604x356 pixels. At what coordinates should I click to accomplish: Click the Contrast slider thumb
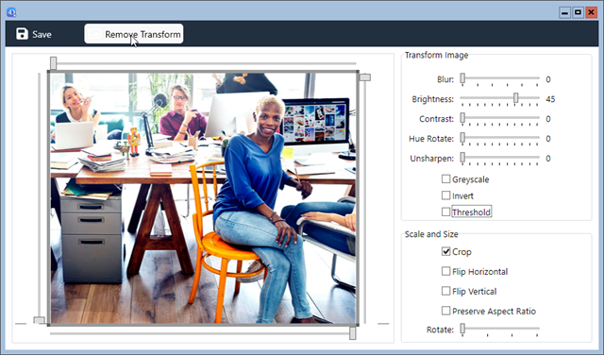coord(462,117)
